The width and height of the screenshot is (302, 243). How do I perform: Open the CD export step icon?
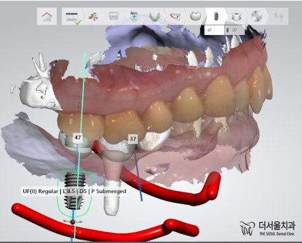257,16
